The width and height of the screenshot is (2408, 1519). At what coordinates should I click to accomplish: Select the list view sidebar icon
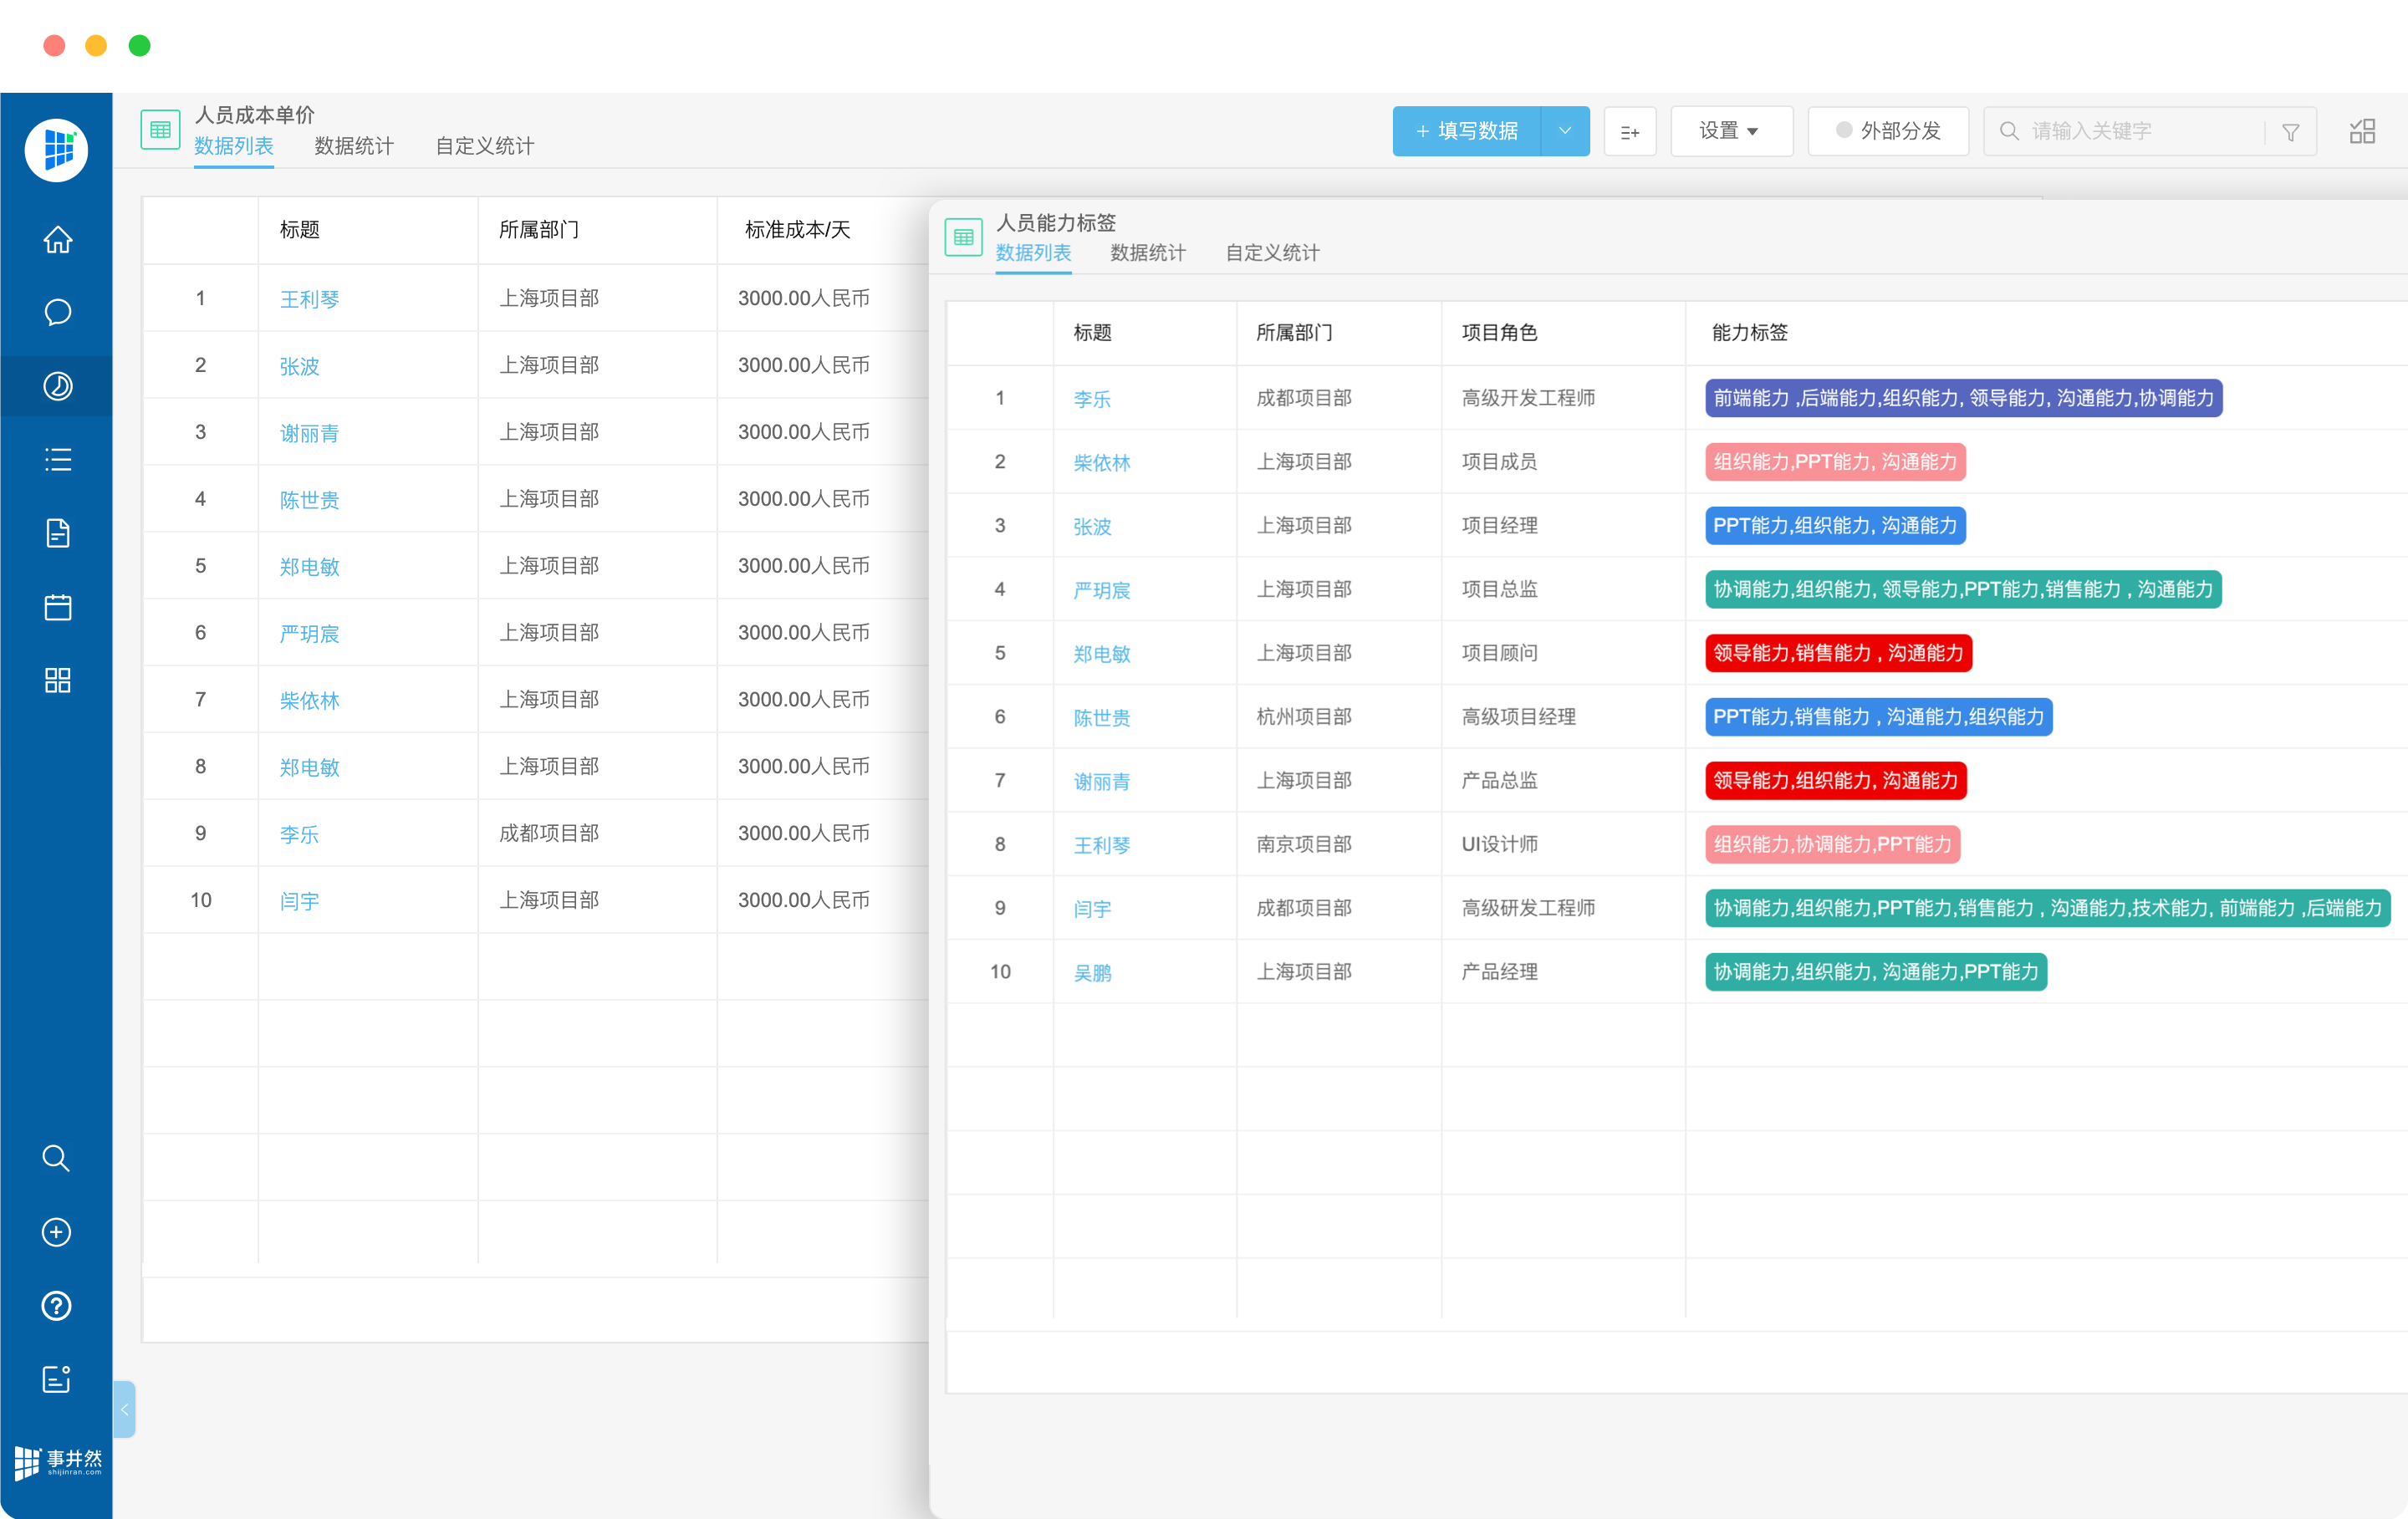(57, 460)
